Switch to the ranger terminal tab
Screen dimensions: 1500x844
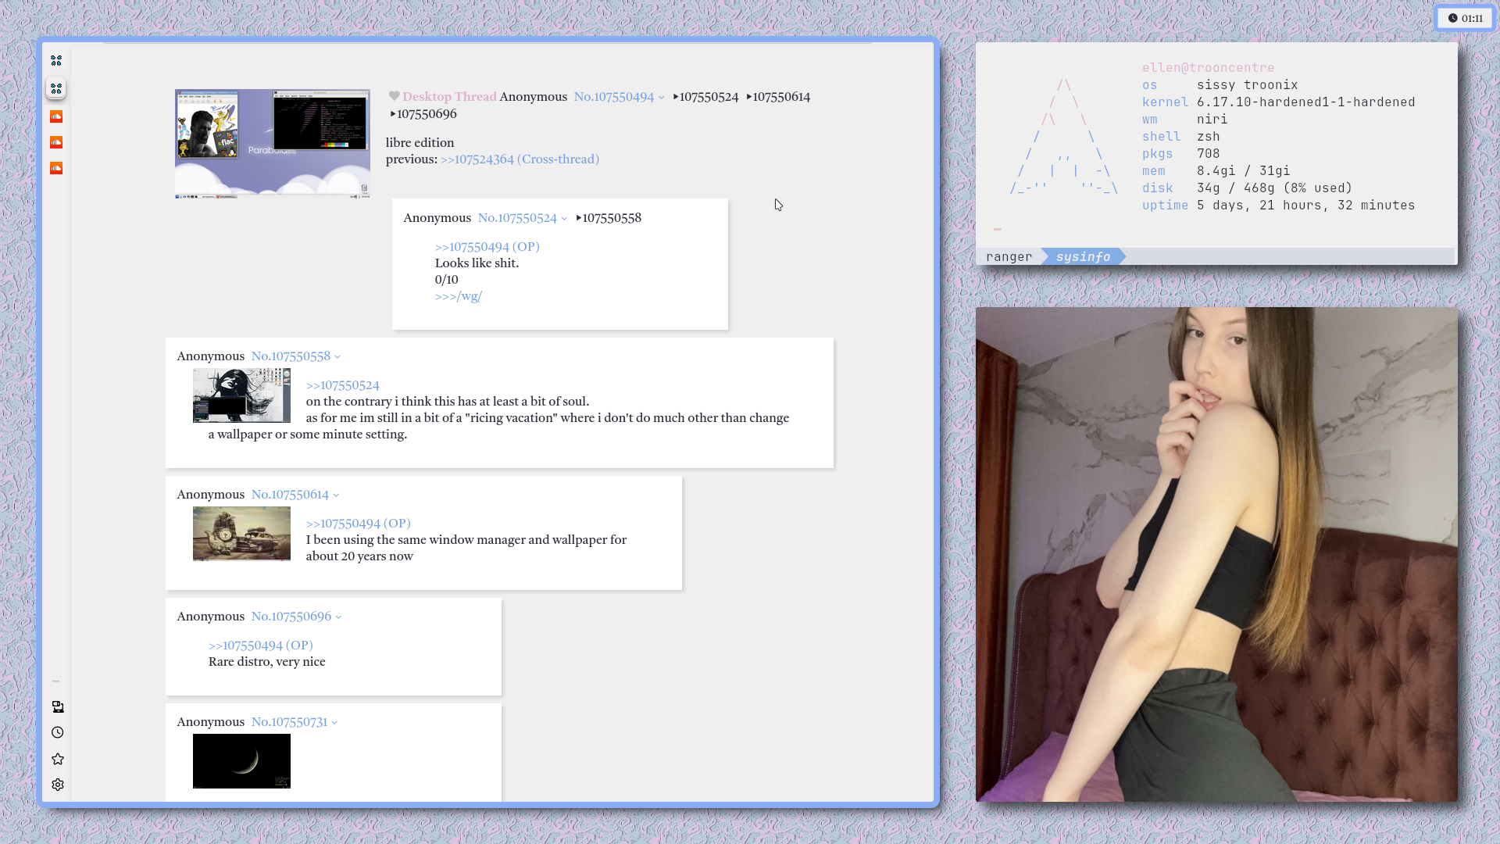click(1009, 257)
